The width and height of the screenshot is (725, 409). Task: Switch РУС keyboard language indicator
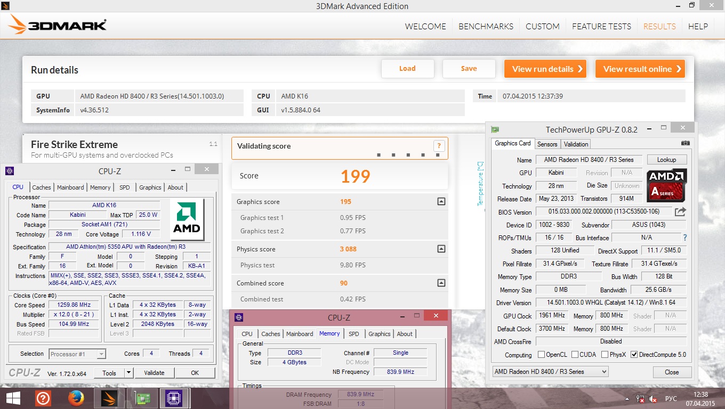tap(671, 398)
